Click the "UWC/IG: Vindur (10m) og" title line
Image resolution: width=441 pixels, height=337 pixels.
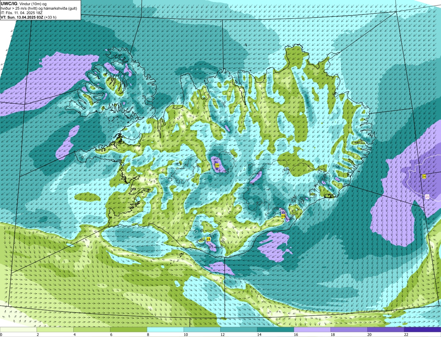(23, 3)
